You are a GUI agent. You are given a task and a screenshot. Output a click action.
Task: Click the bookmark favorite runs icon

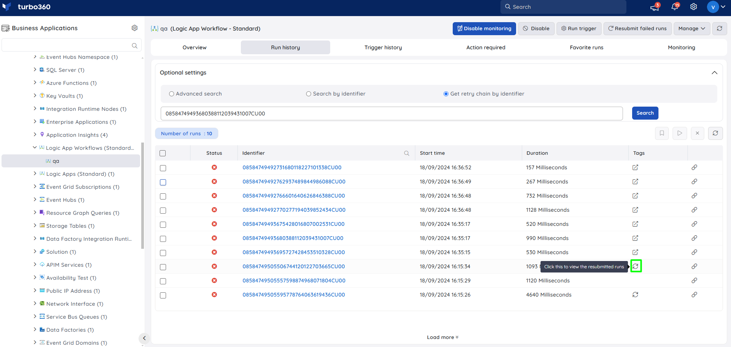pyautogui.click(x=662, y=133)
